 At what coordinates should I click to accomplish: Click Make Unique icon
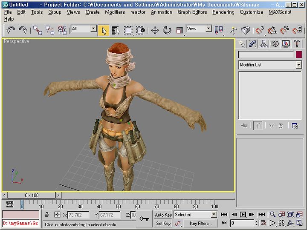(x=272, y=126)
